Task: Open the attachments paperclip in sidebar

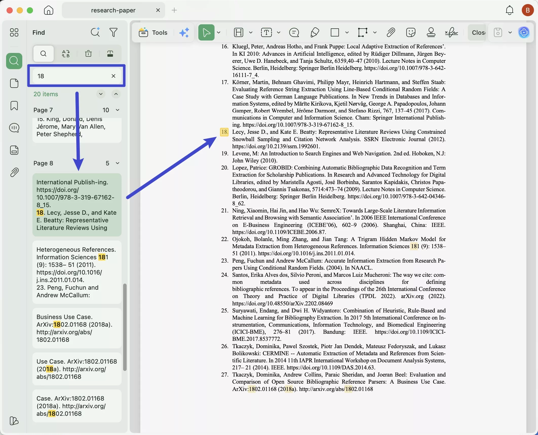Action: tap(14, 172)
